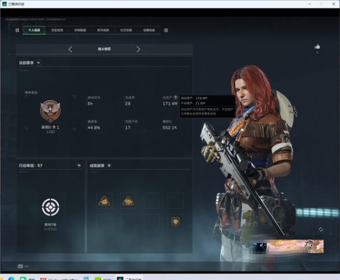Click the key-hint icon left of 个人信息
This screenshot has height=280, width=340.
tap(17, 30)
